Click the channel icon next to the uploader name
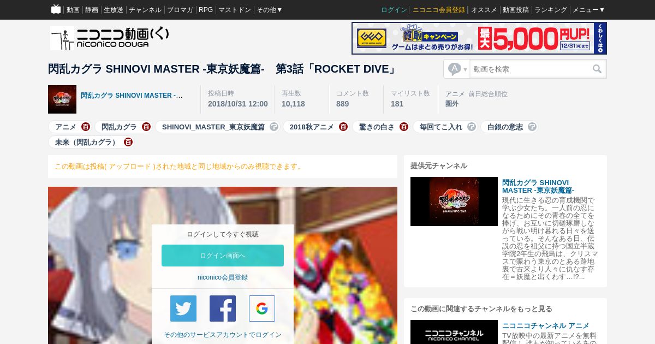The height and width of the screenshot is (344, 655). coord(62,99)
